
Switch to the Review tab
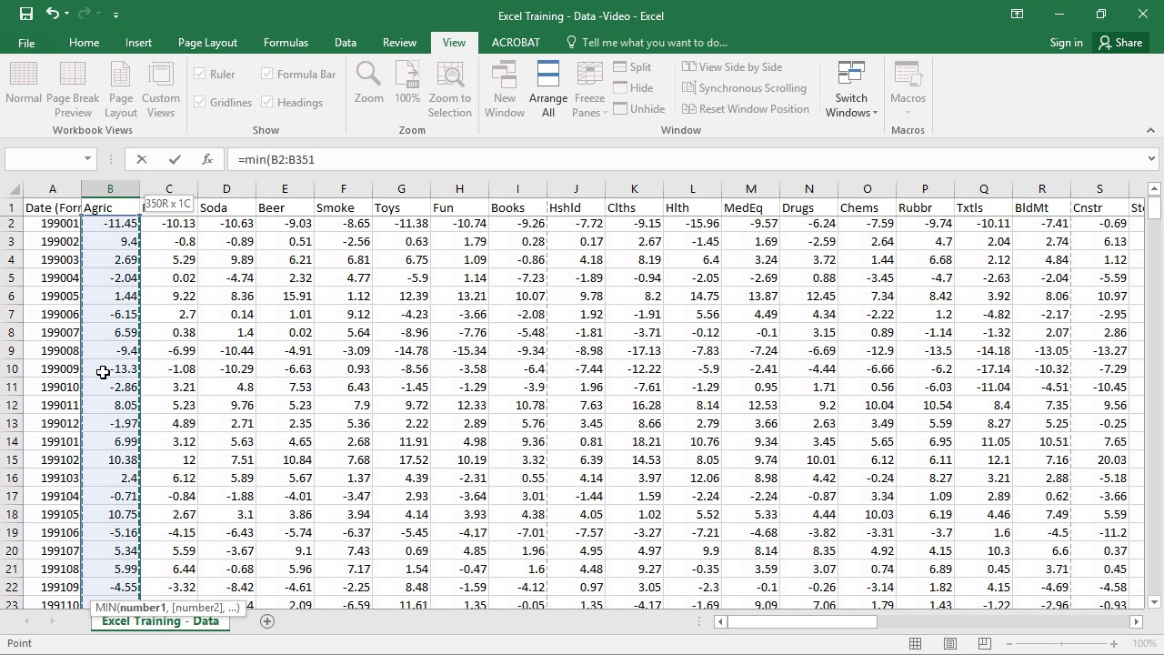(399, 43)
